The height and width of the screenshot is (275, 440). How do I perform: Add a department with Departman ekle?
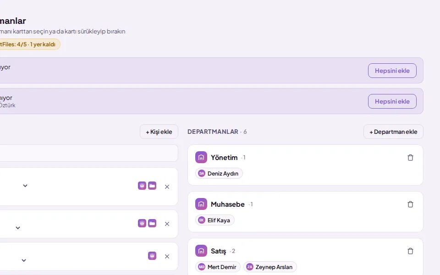393,132
